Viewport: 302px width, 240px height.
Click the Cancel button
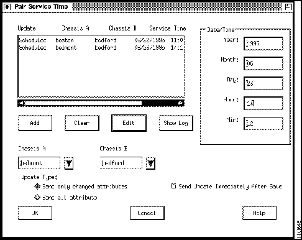point(147,213)
